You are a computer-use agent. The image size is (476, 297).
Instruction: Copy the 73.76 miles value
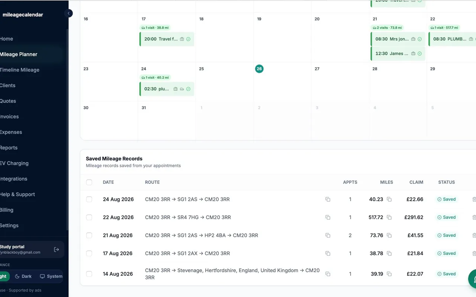389,235
